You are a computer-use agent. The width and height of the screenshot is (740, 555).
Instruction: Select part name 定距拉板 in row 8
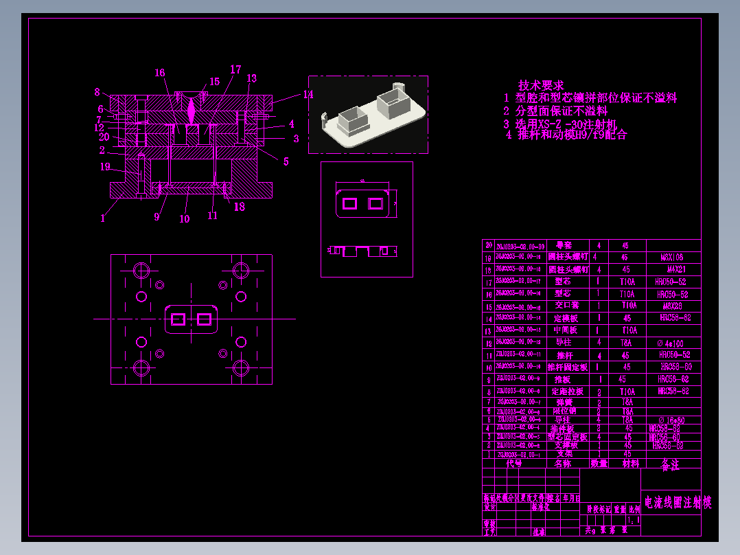(x=567, y=392)
